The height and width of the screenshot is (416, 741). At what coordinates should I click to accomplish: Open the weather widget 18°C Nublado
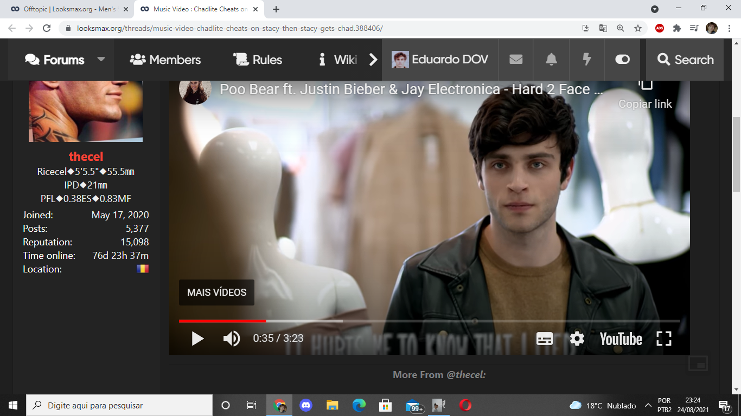[x=603, y=405]
